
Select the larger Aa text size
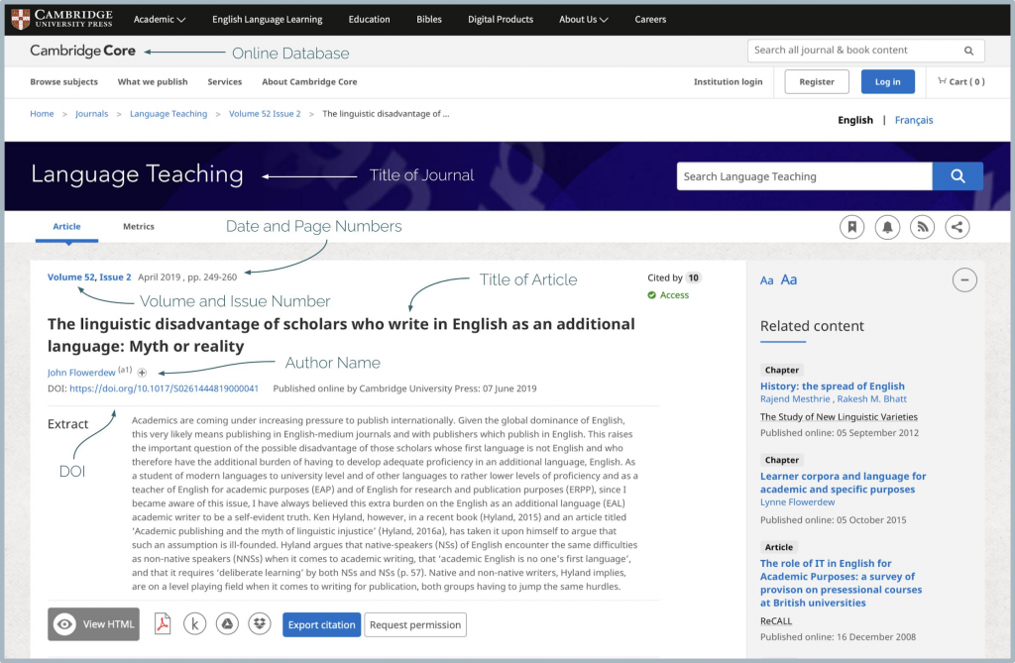789,280
